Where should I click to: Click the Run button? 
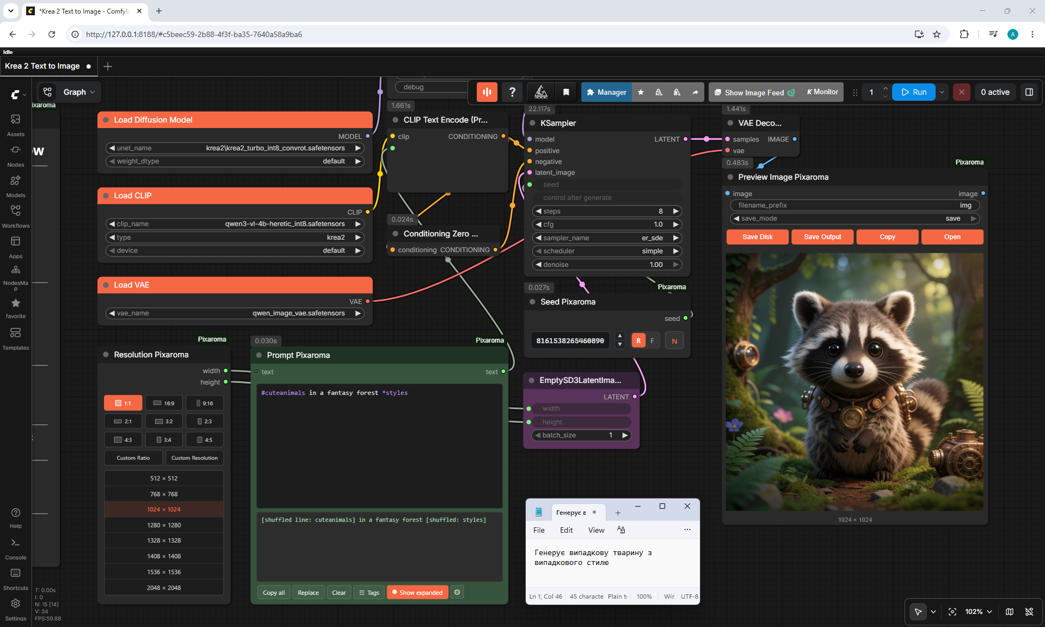[914, 92]
